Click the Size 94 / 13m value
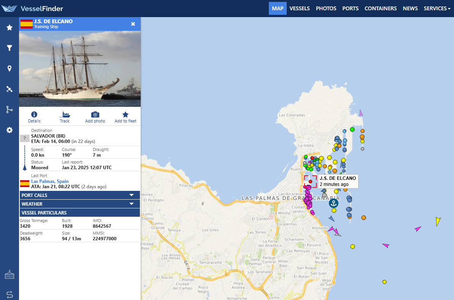 pyautogui.click(x=71, y=239)
